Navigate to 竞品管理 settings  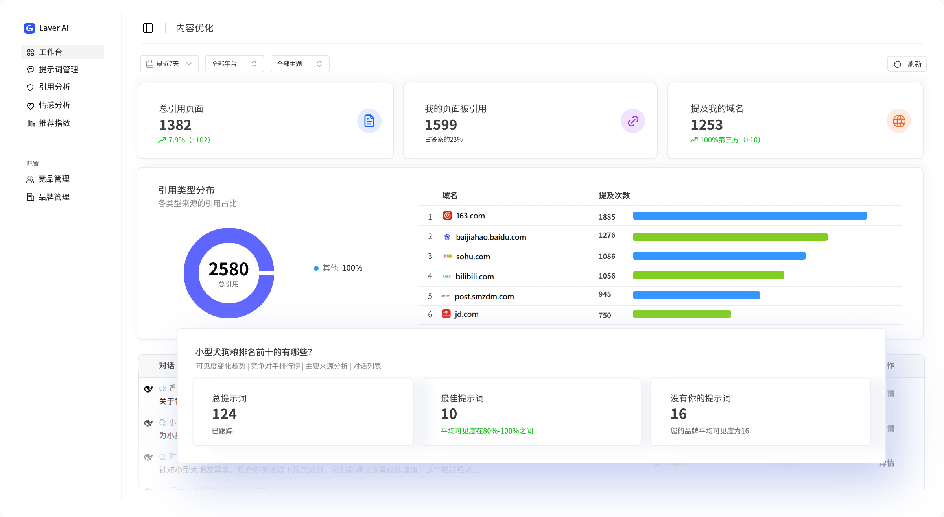(x=53, y=179)
